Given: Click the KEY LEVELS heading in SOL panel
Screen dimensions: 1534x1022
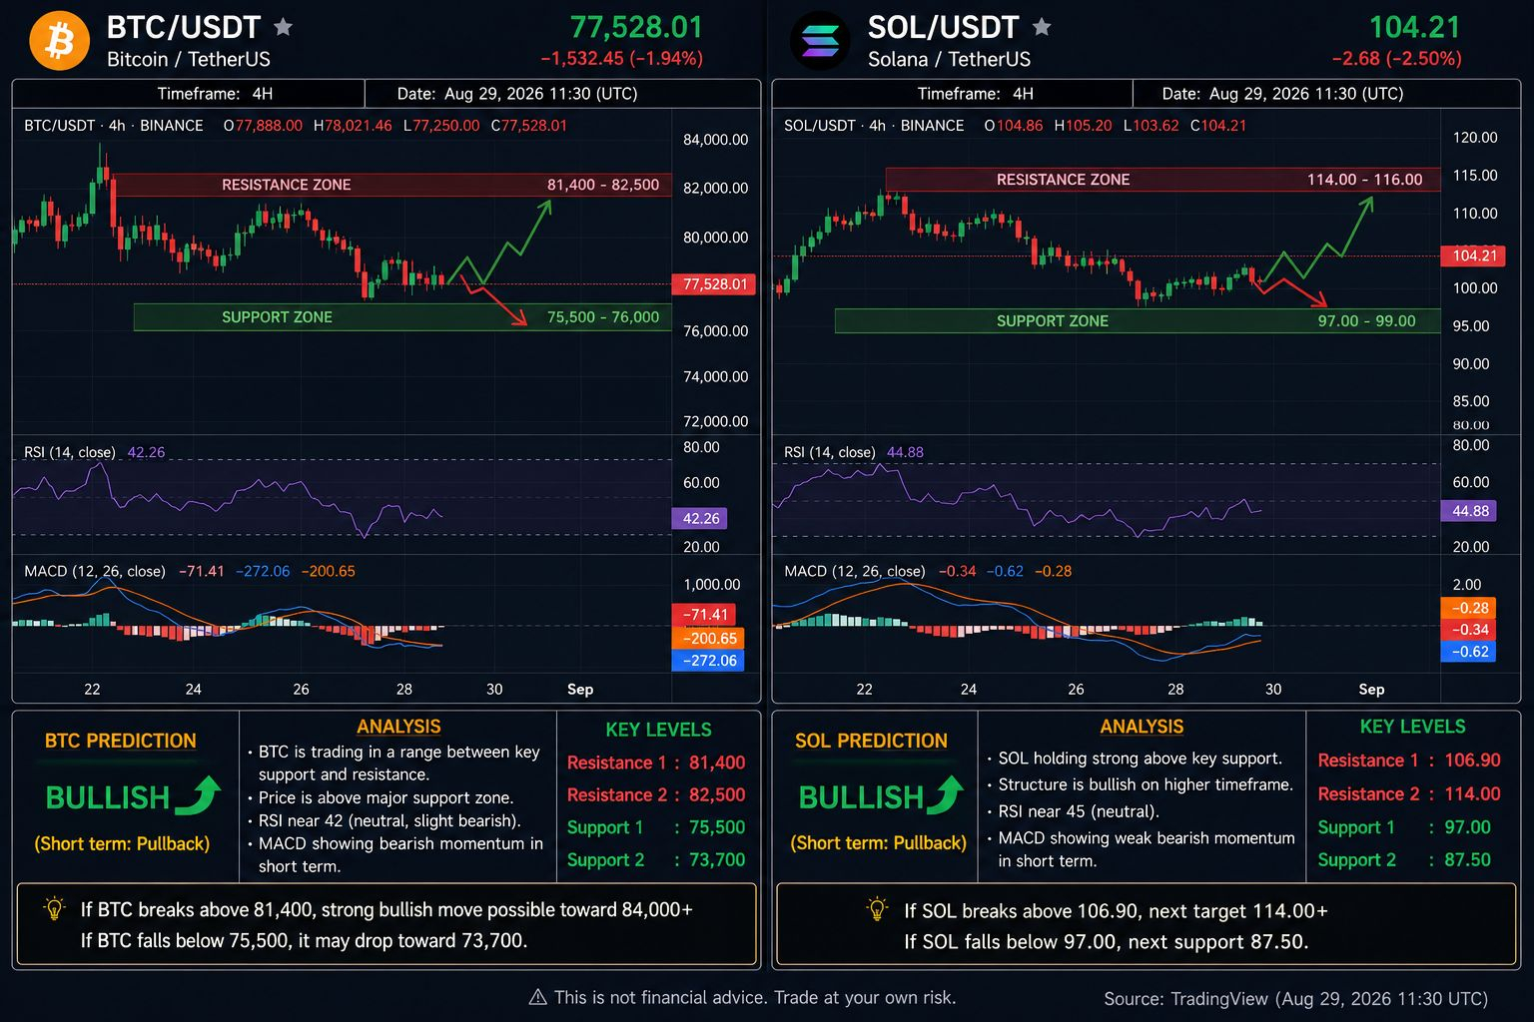Looking at the screenshot, I should [x=1412, y=727].
